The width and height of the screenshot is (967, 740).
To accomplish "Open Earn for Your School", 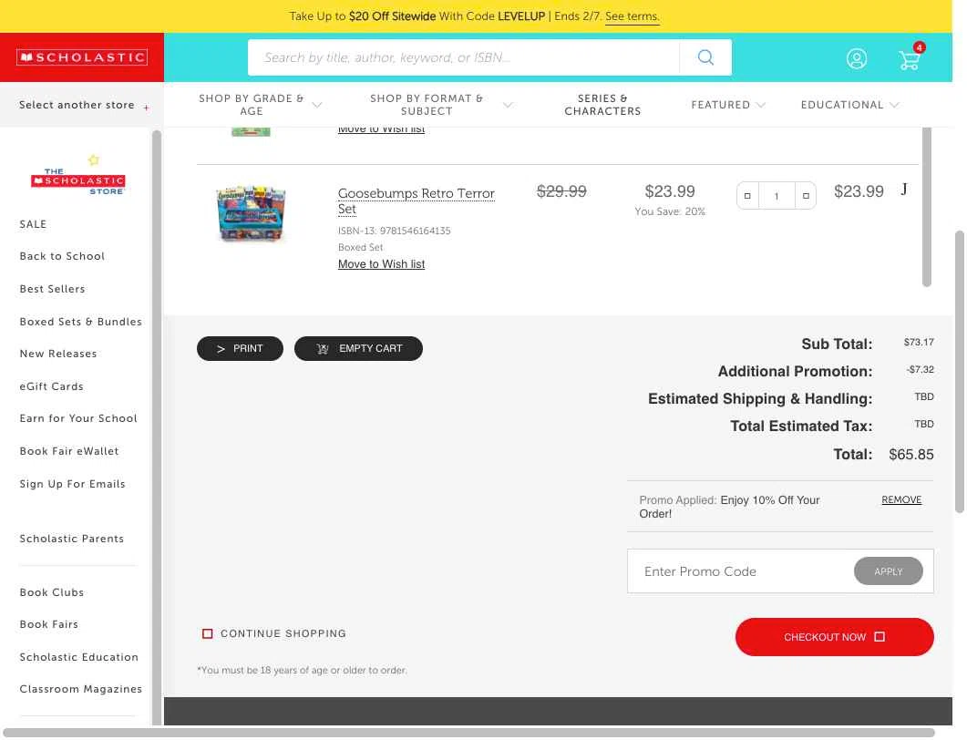I will point(78,418).
